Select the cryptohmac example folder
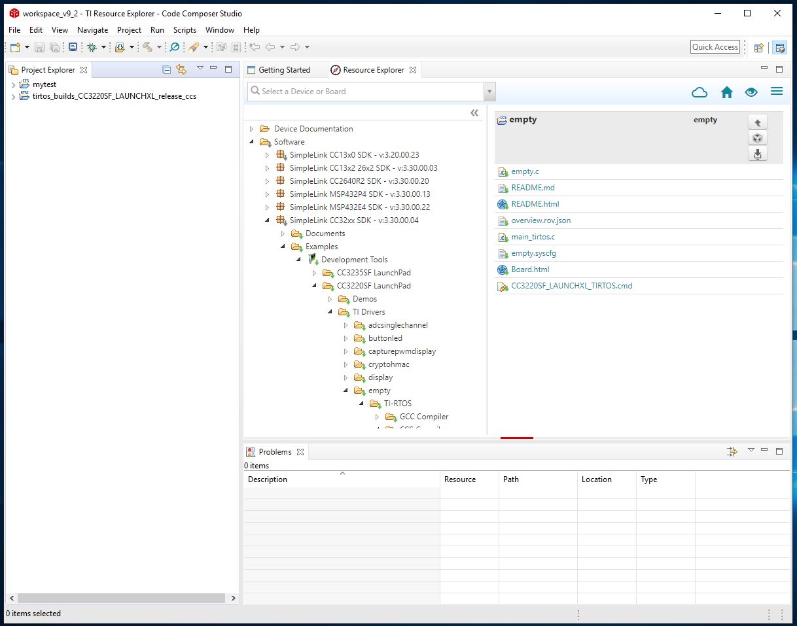Image resolution: width=797 pixels, height=626 pixels. 389,364
